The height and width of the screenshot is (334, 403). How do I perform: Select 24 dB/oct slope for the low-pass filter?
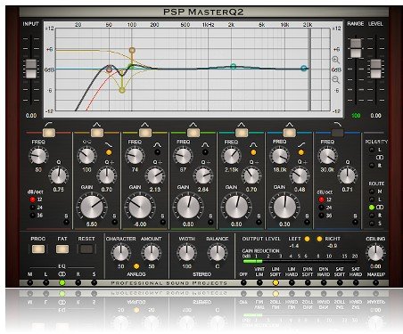click(321, 208)
